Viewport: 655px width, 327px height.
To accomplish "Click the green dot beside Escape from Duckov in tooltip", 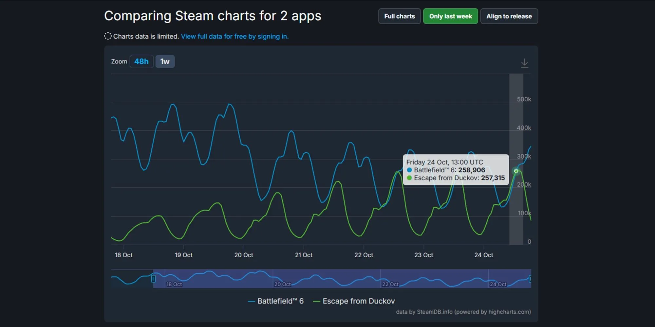I will tap(409, 178).
